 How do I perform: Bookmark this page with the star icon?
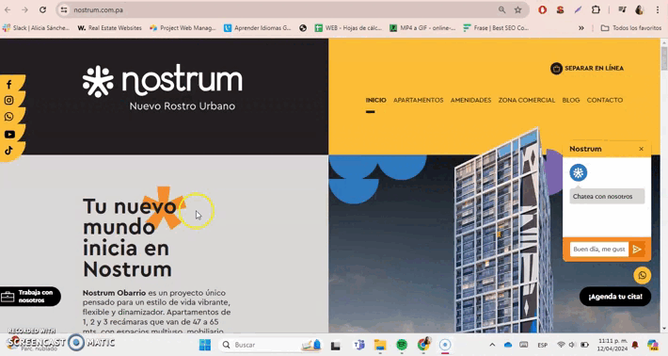point(517,9)
